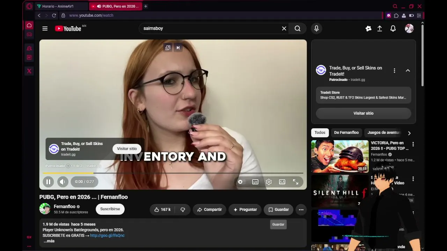Pause the video playback
This screenshot has height=251, width=447.
(49, 182)
